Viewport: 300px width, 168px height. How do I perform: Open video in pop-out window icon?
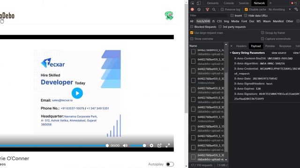click(x=159, y=146)
